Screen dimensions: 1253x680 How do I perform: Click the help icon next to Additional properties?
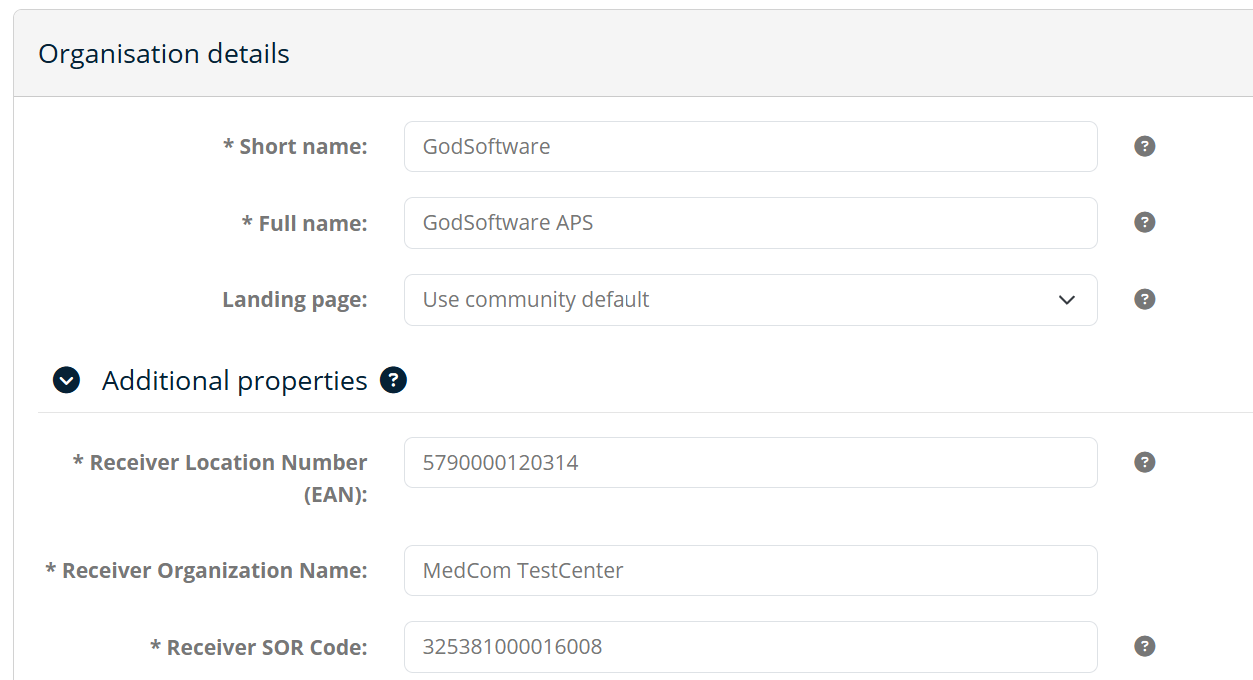[393, 380]
